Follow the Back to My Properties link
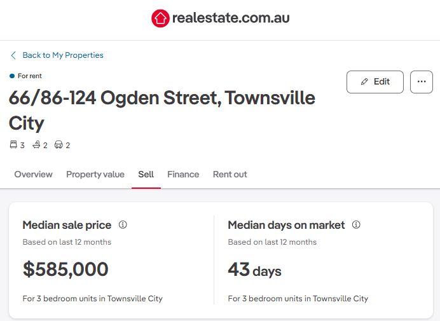 pyautogui.click(x=62, y=55)
